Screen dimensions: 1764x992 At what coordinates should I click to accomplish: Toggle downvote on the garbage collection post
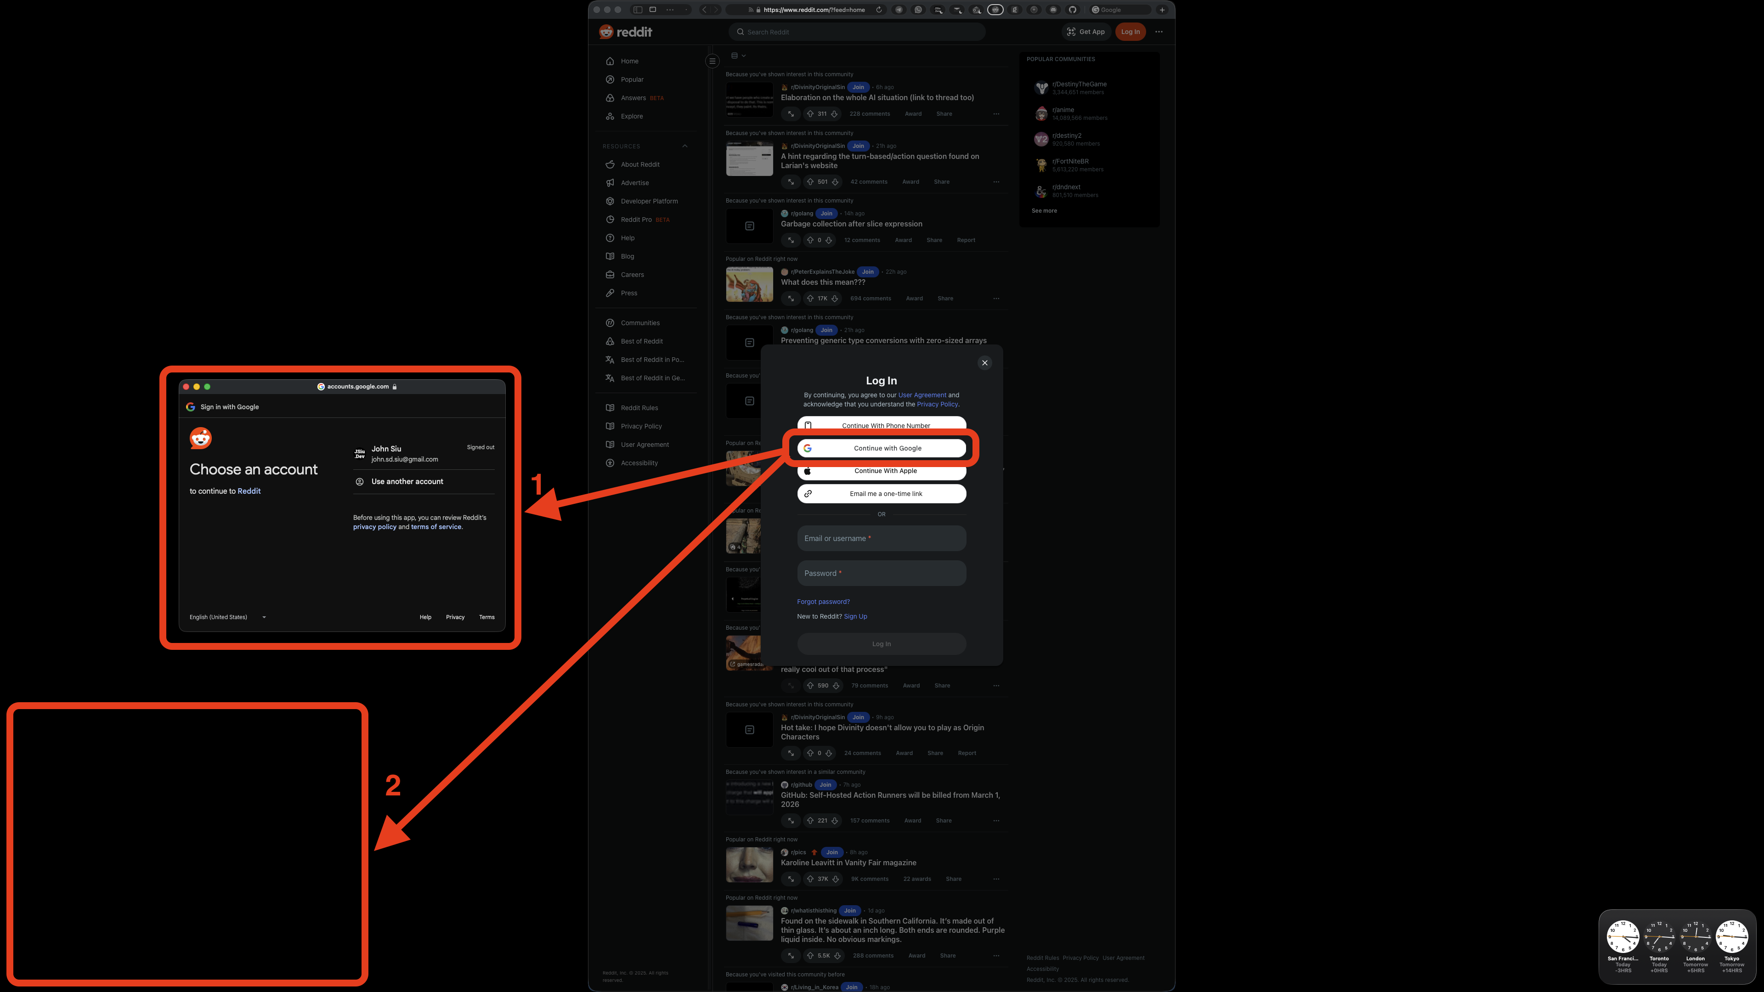(829, 240)
